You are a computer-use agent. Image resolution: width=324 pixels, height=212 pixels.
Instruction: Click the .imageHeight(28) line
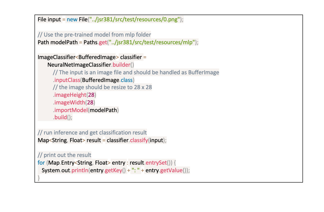coord(74,95)
